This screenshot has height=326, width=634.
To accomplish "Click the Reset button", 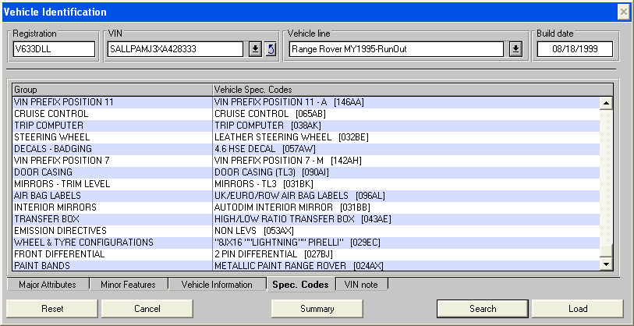I will (52, 309).
